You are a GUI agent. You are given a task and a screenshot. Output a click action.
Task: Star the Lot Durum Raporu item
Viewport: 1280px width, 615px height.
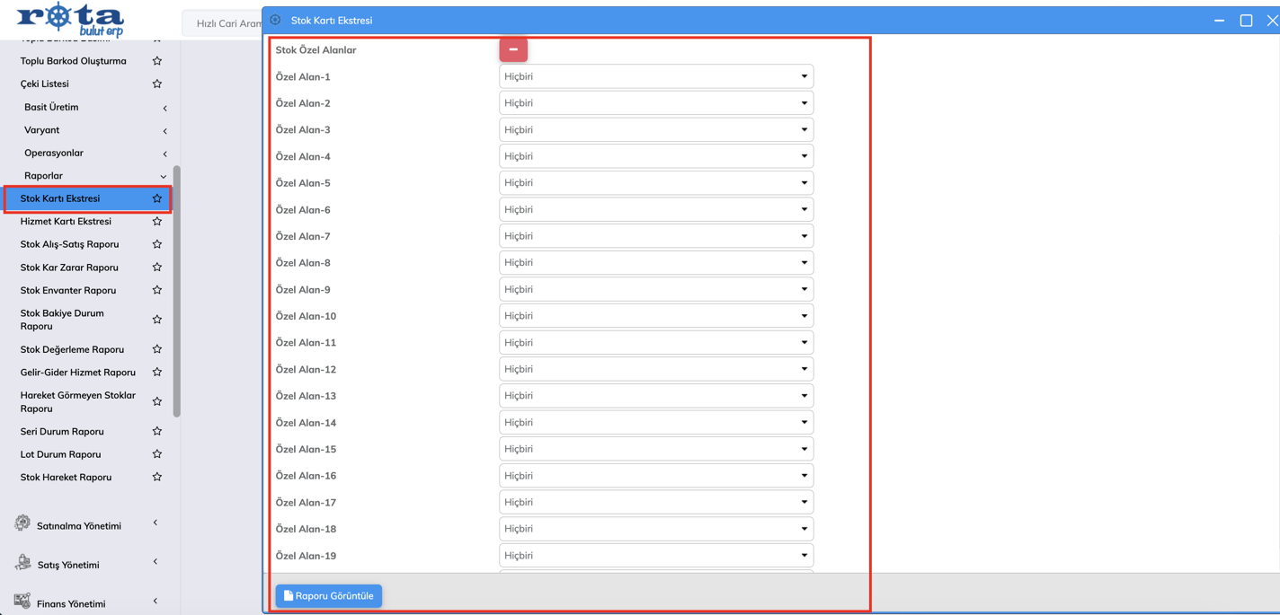pyautogui.click(x=157, y=454)
